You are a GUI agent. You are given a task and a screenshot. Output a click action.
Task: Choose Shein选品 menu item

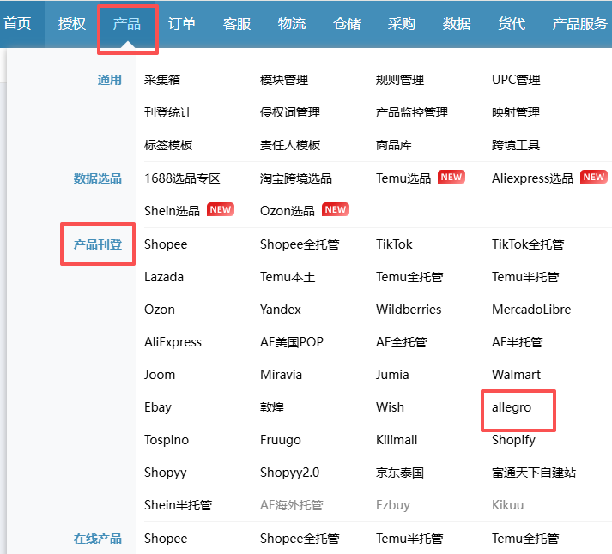[172, 210]
